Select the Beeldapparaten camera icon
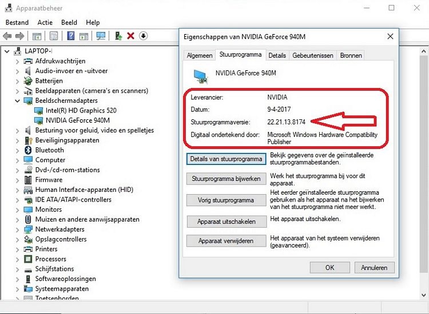The height and width of the screenshot is (314, 429). [x=28, y=91]
